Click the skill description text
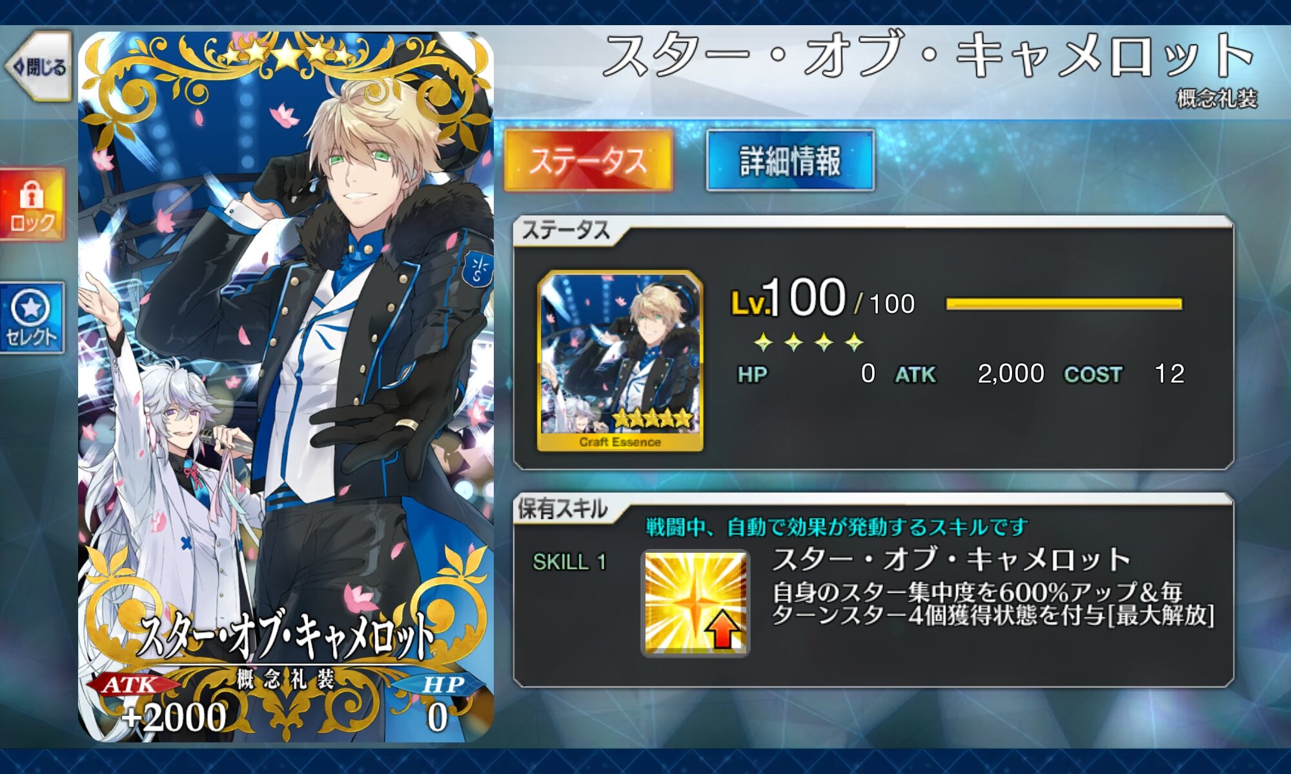The image size is (1291, 774). (x=993, y=604)
